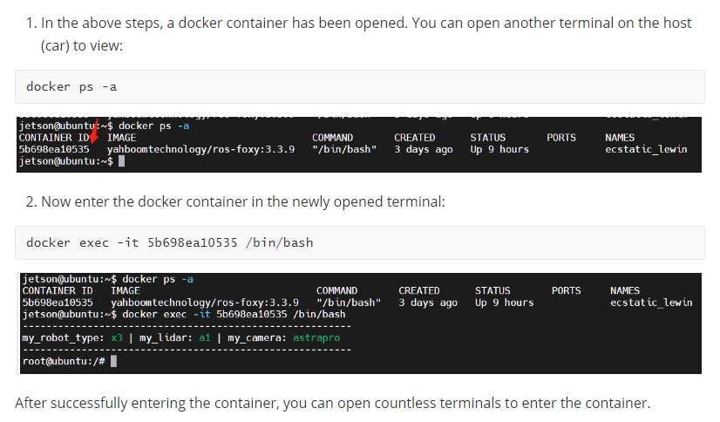Click the step 1 instruction paragraph
The width and height of the screenshot is (720, 422).
[359, 33]
